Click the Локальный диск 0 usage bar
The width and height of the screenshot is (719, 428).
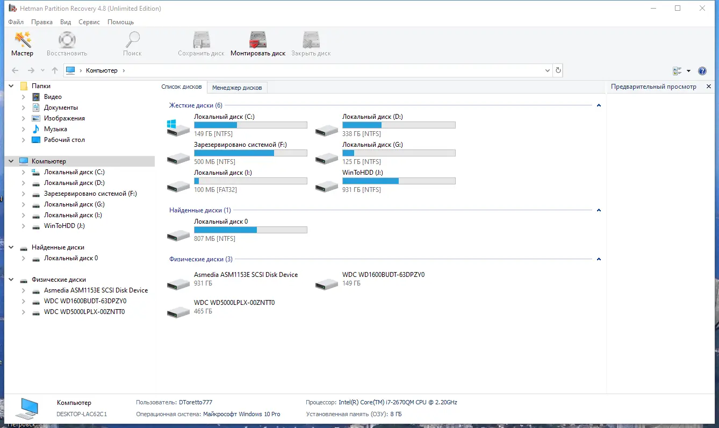pos(250,230)
